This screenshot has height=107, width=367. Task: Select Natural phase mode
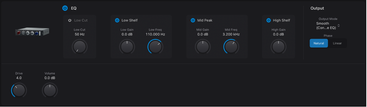(x=319, y=43)
